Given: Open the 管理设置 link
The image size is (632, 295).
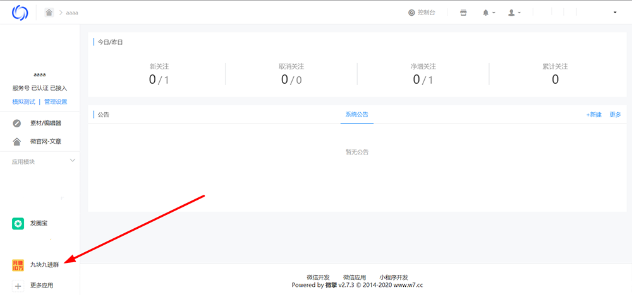Looking at the screenshot, I should click(56, 102).
